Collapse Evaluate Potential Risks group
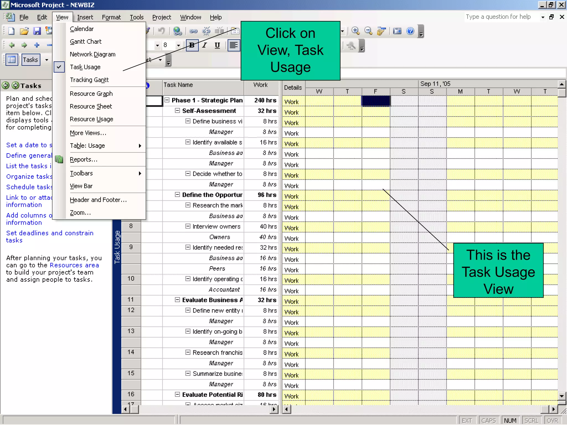The image size is (567, 425). click(x=177, y=394)
